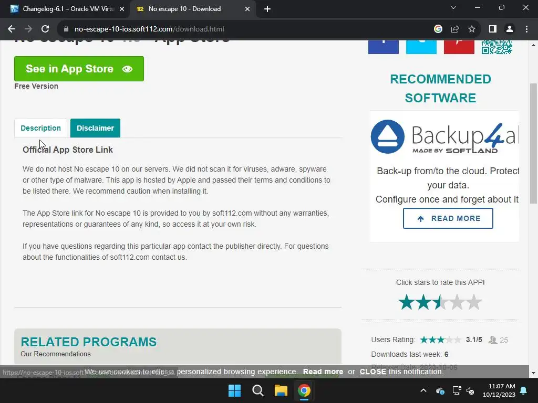
Task: Open the Chrome profile menu
Action: (x=510, y=29)
